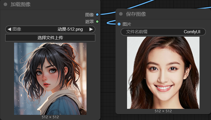
Task: Click 512 × 512 text under anime image
Action: tap(50, 117)
